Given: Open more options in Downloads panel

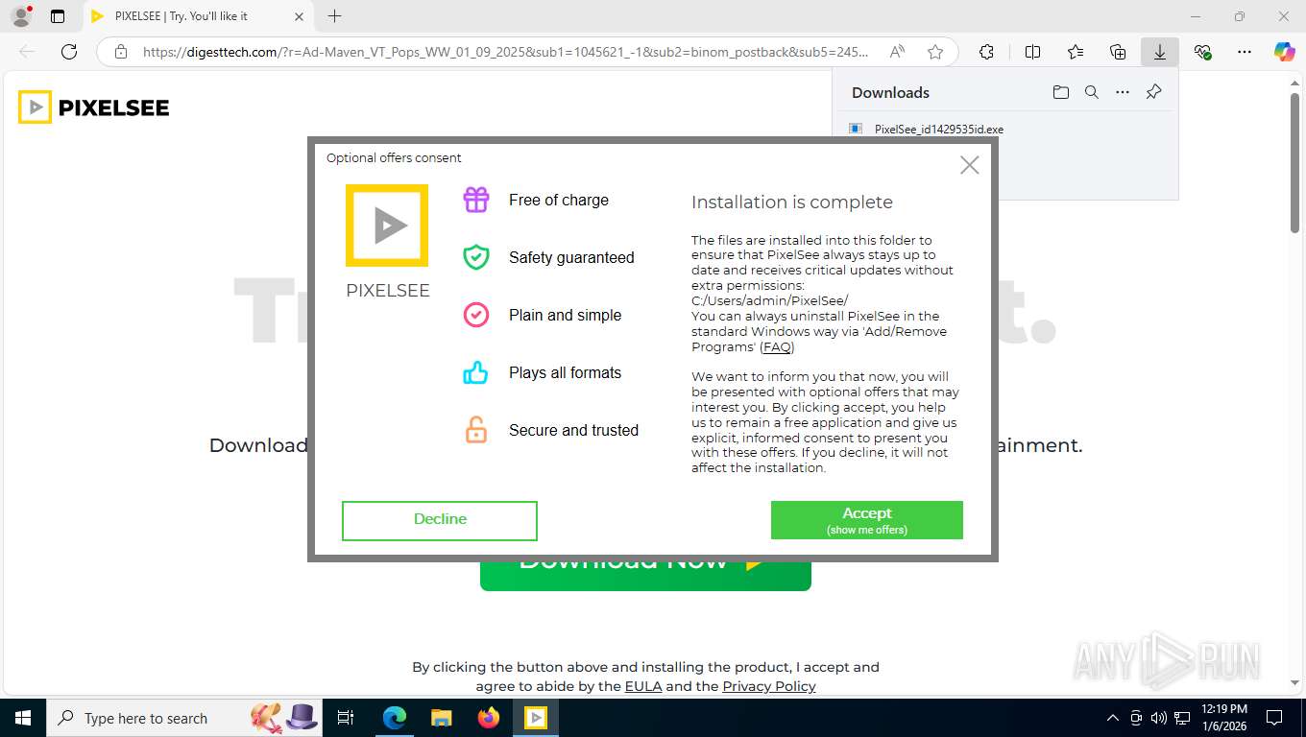Looking at the screenshot, I should point(1122,92).
